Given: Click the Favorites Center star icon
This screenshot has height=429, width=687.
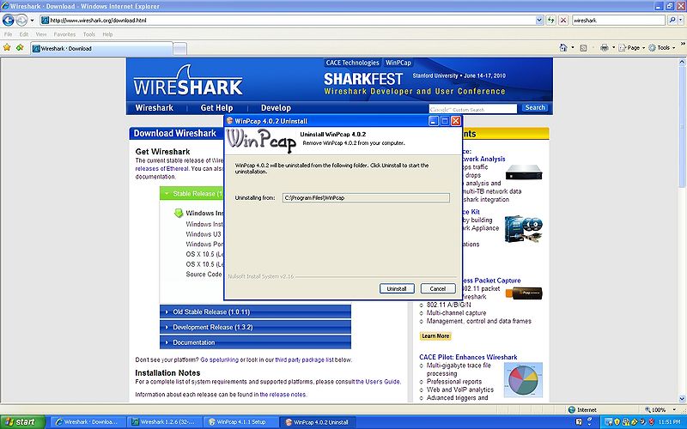Looking at the screenshot, I should [x=7, y=47].
